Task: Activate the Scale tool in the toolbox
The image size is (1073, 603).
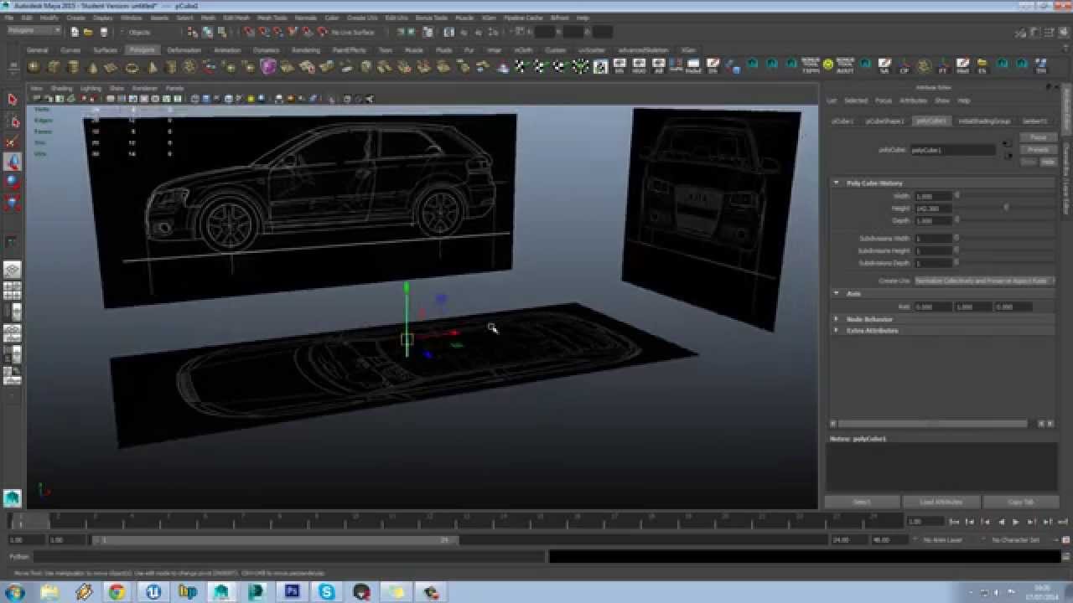Action: 12,202
